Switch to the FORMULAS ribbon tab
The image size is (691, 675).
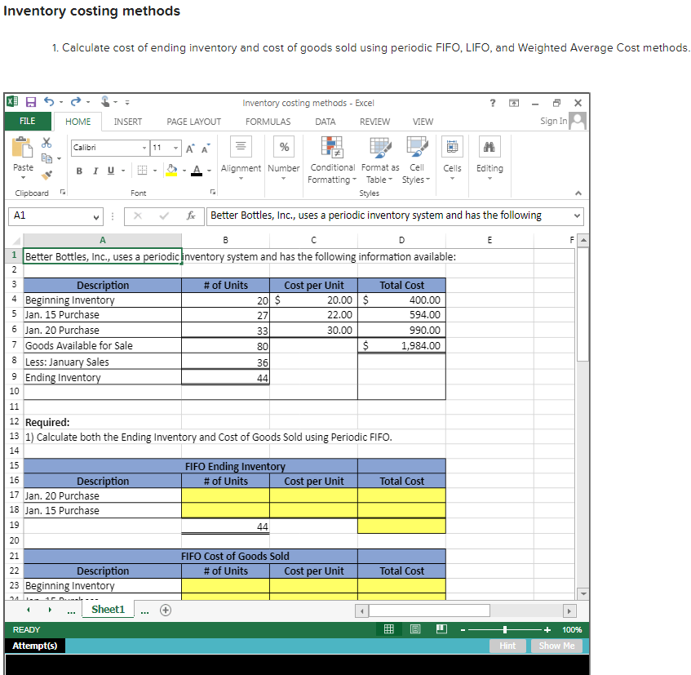(x=268, y=121)
